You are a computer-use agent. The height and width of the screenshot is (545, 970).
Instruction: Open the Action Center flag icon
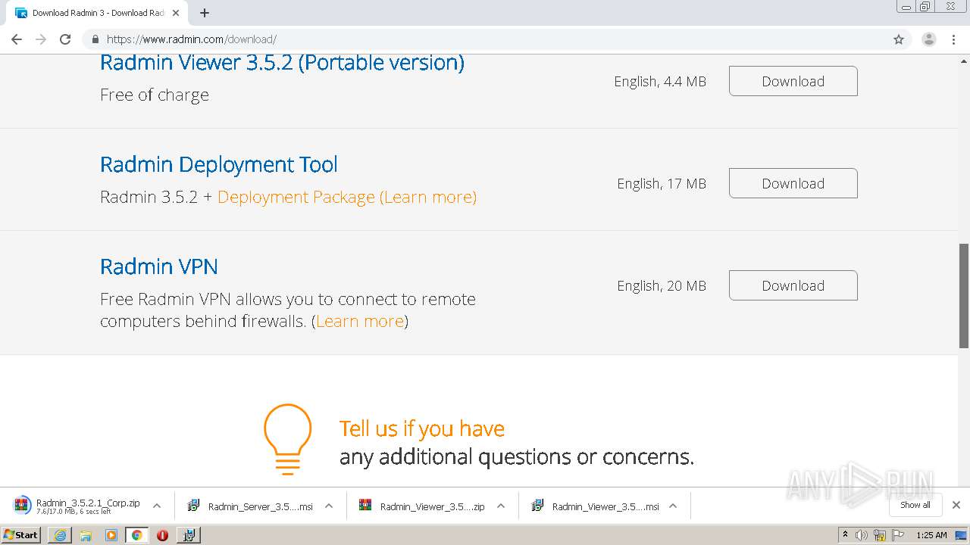899,535
